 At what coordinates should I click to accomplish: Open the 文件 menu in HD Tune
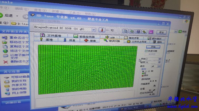[x=37, y=21]
